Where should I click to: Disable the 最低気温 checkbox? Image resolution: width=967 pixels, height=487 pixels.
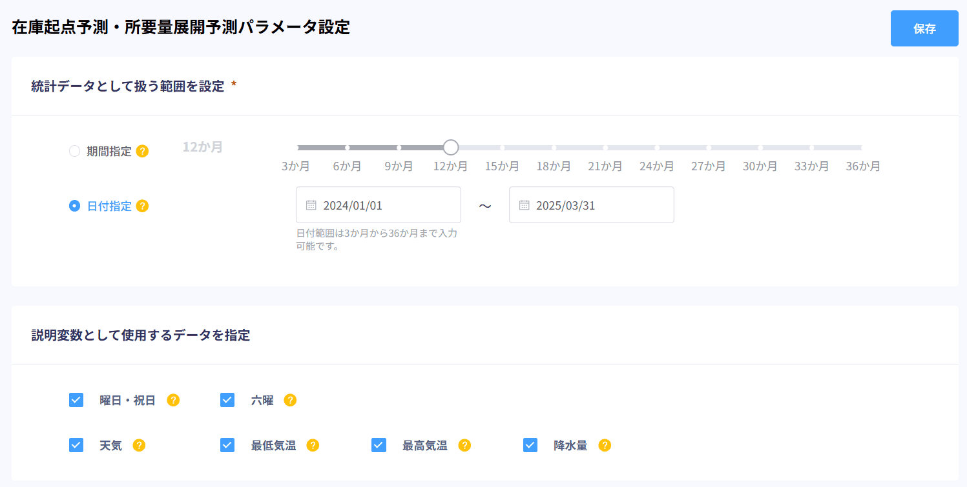(227, 445)
